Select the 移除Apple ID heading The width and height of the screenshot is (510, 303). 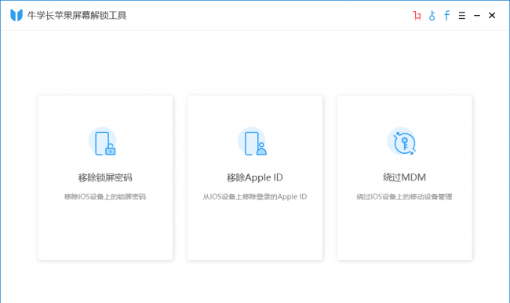[255, 177]
